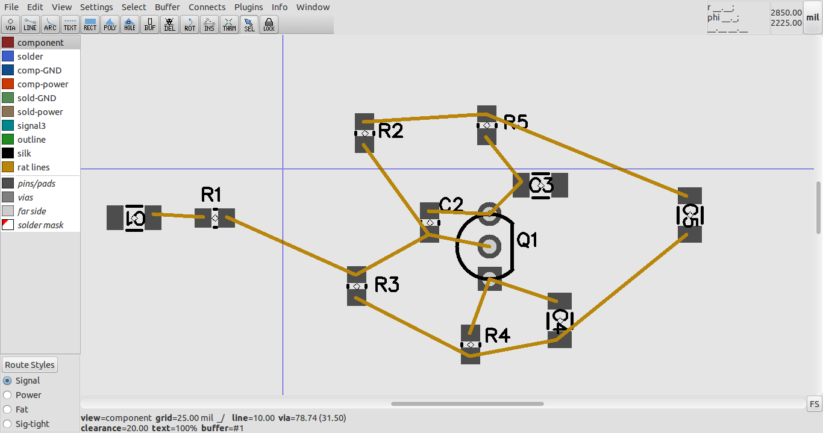Select the ROT rotate tool

[x=189, y=24]
